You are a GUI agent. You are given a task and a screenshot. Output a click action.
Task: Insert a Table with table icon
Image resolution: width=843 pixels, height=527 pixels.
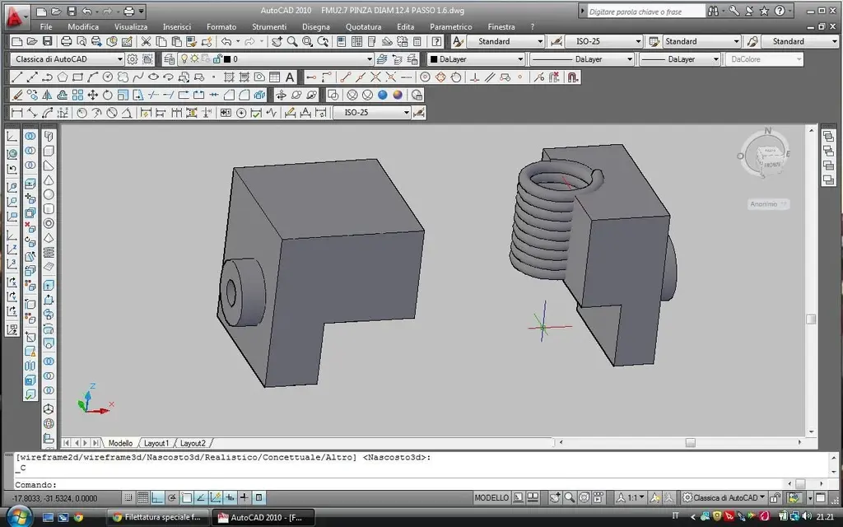(275, 77)
